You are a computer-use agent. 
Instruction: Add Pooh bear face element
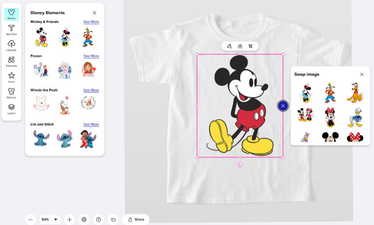(x=41, y=104)
